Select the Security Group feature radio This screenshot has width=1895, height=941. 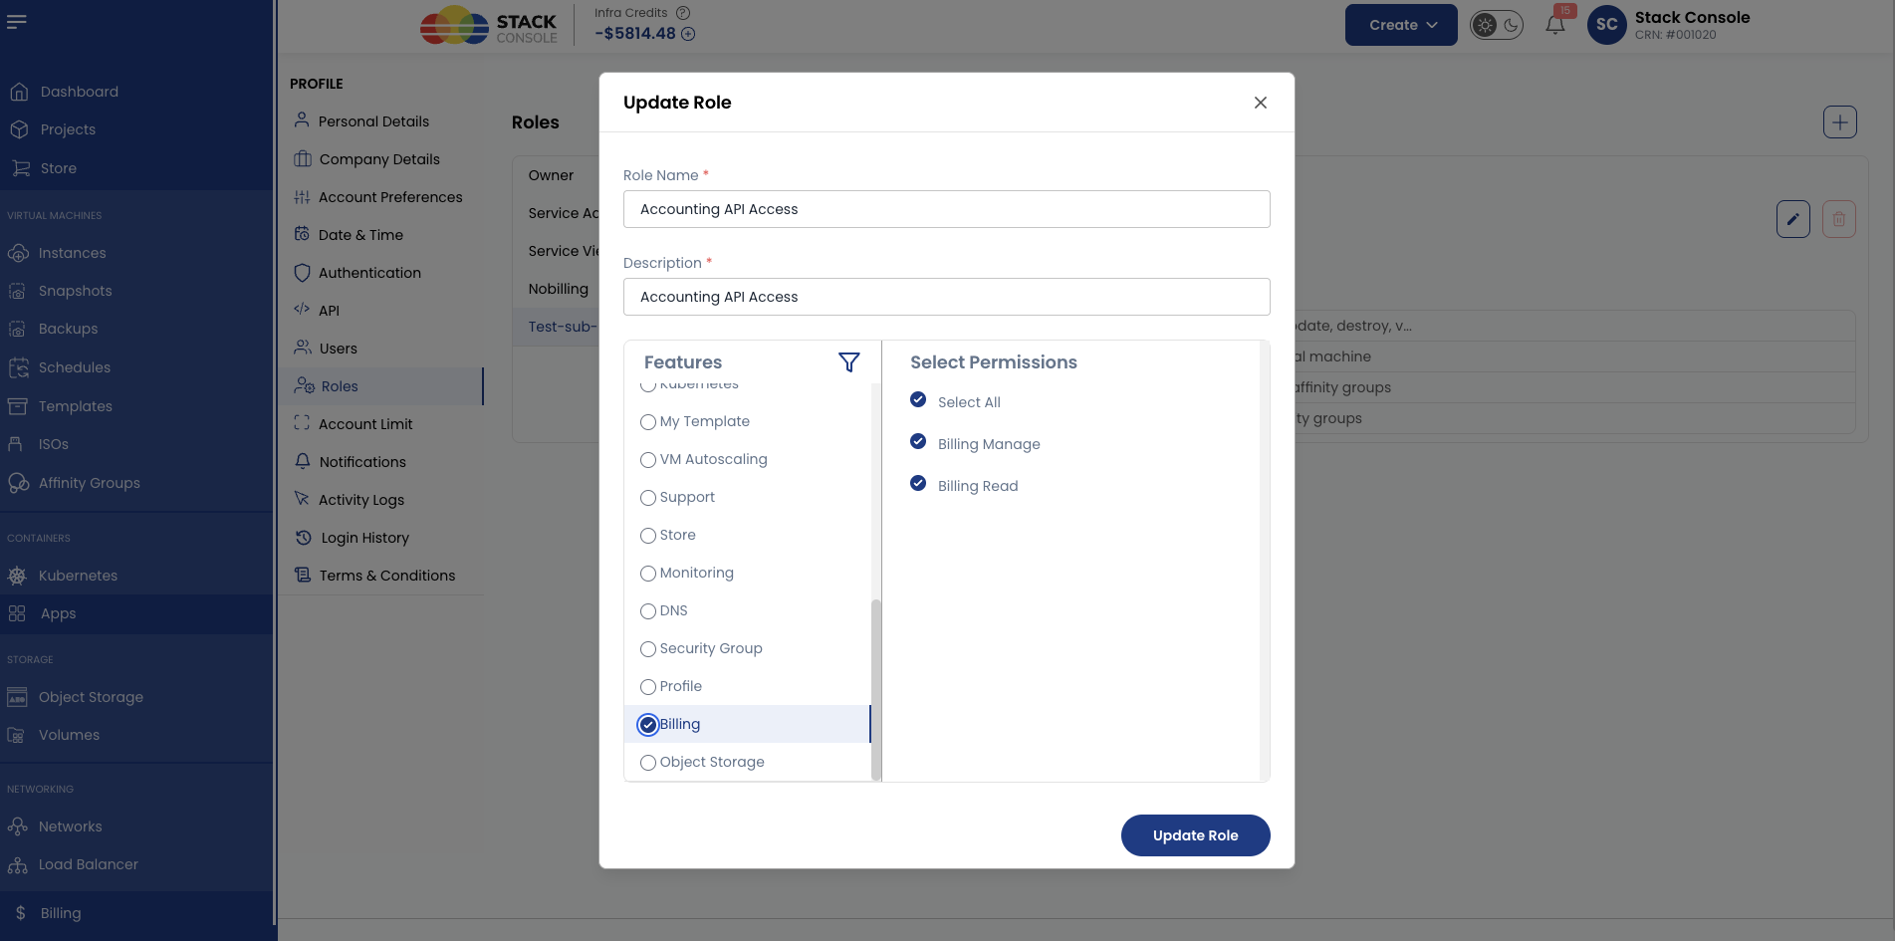click(648, 649)
